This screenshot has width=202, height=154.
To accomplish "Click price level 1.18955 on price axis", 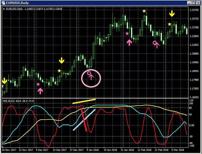I will pyautogui.click(x=194, y=71).
